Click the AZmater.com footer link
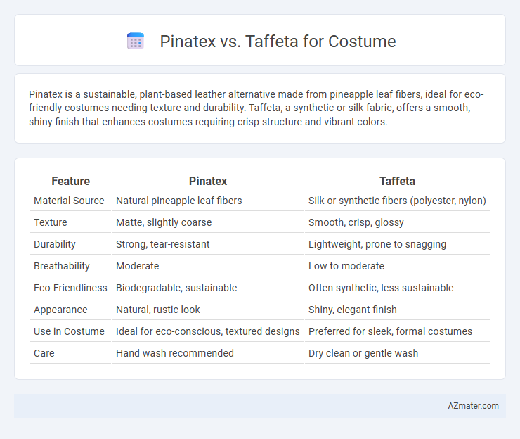This screenshot has height=439, width=520. [473, 406]
